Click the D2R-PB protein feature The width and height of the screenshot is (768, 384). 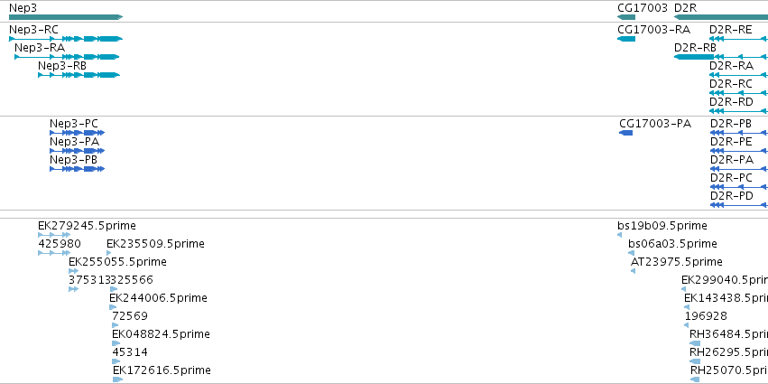tap(739, 133)
